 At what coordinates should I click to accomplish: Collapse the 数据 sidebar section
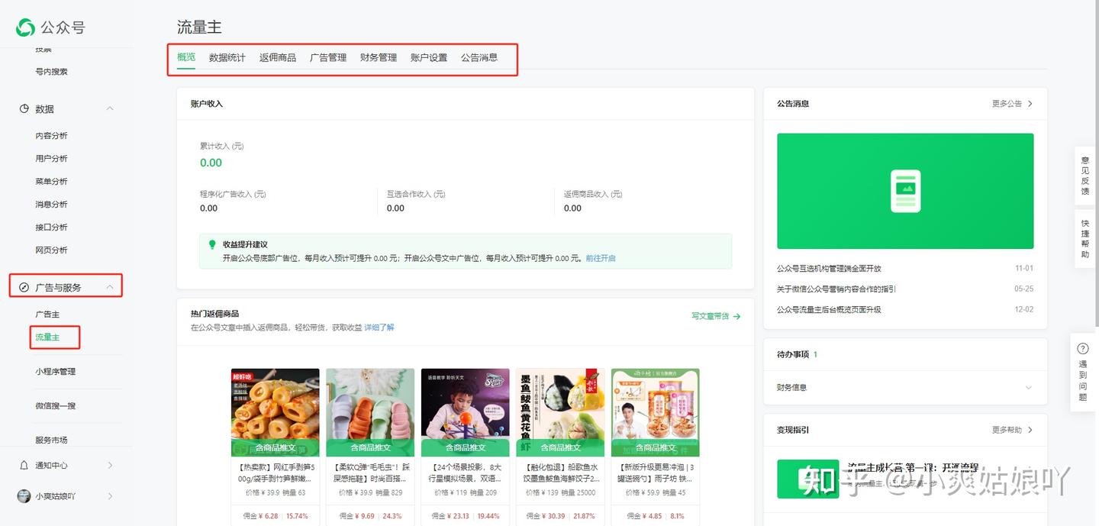(110, 108)
